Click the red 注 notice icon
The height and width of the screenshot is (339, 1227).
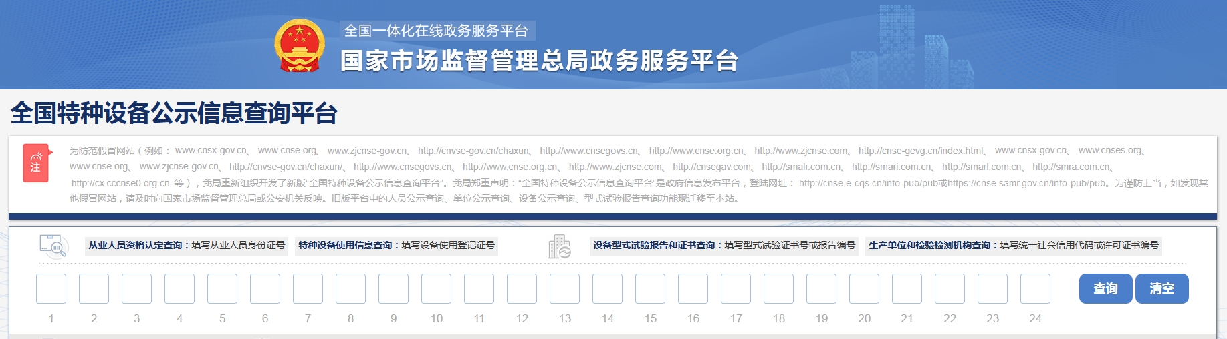37,163
